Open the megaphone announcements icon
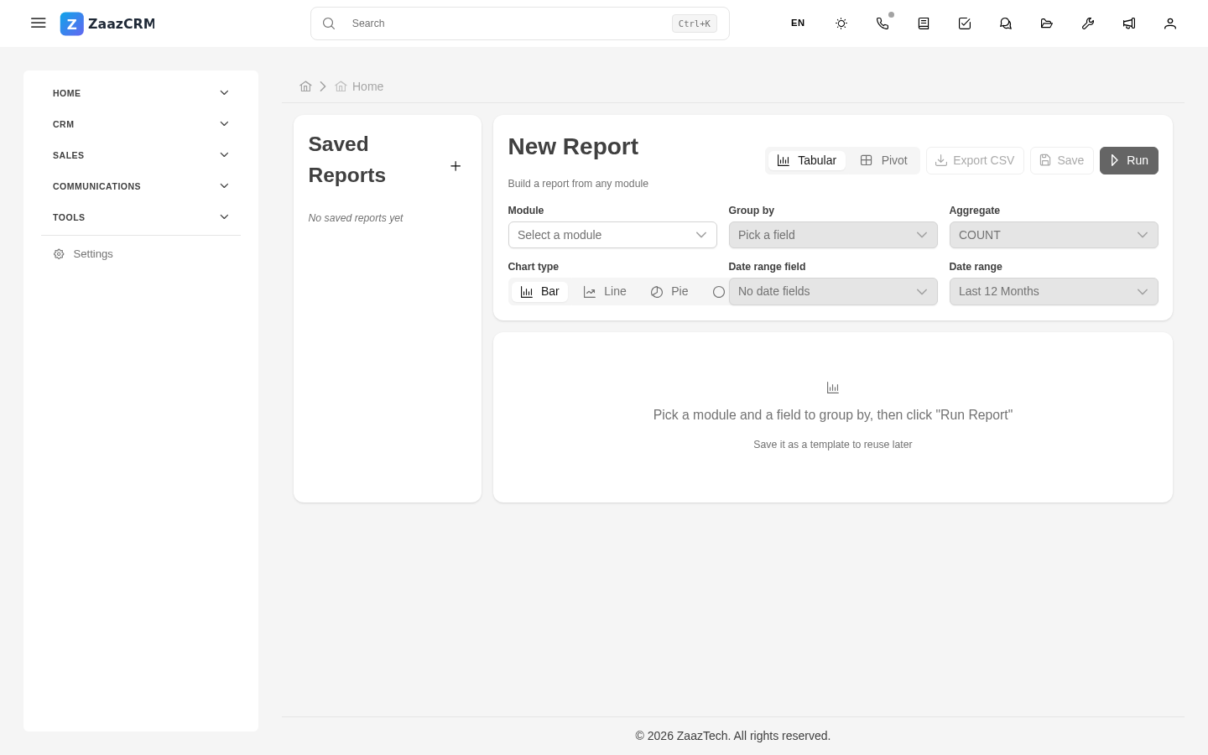Screen dimensions: 1208x755 pyautogui.click(x=1129, y=23)
